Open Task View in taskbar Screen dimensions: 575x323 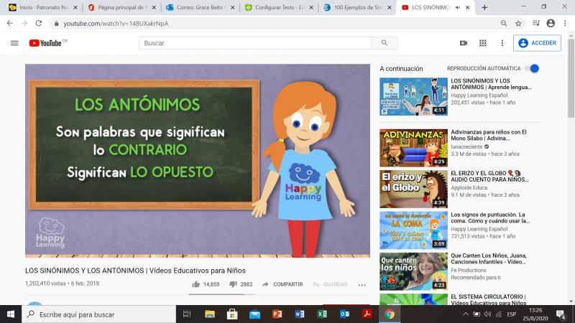(x=187, y=314)
